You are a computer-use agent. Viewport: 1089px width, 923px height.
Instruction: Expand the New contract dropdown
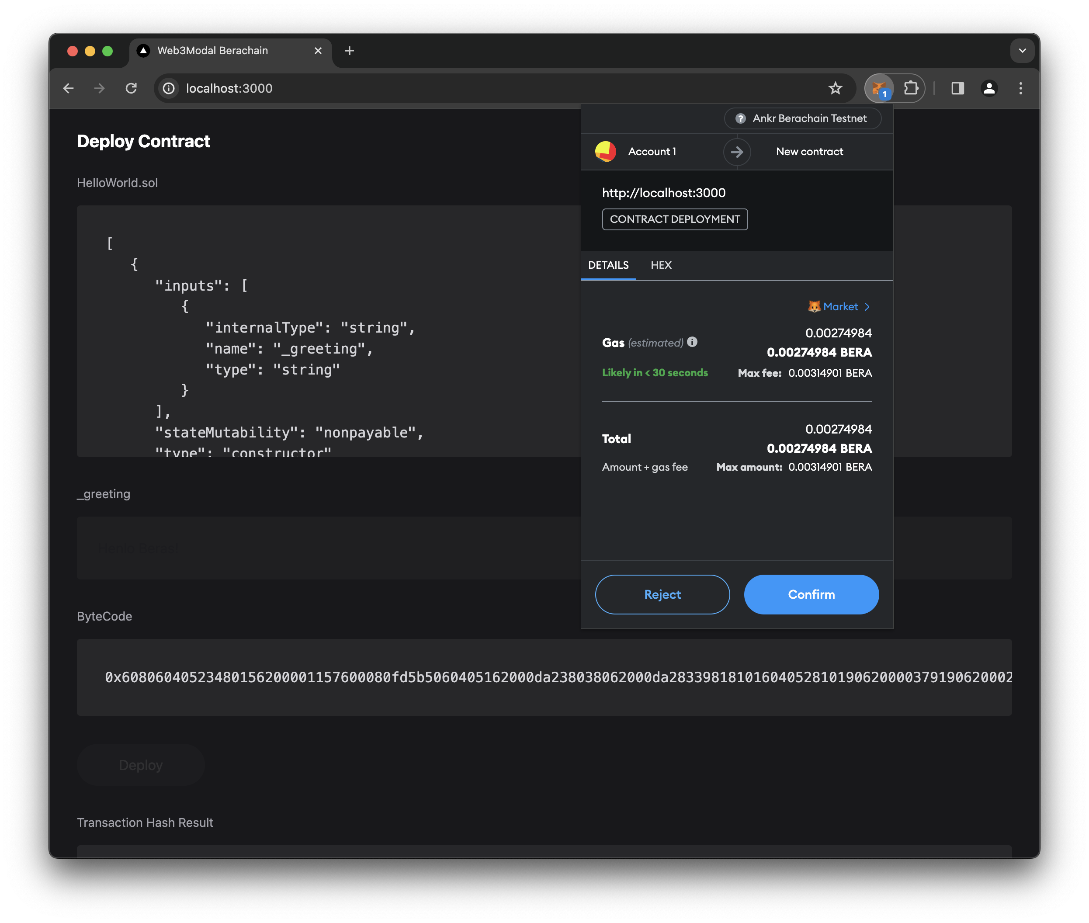[810, 151]
